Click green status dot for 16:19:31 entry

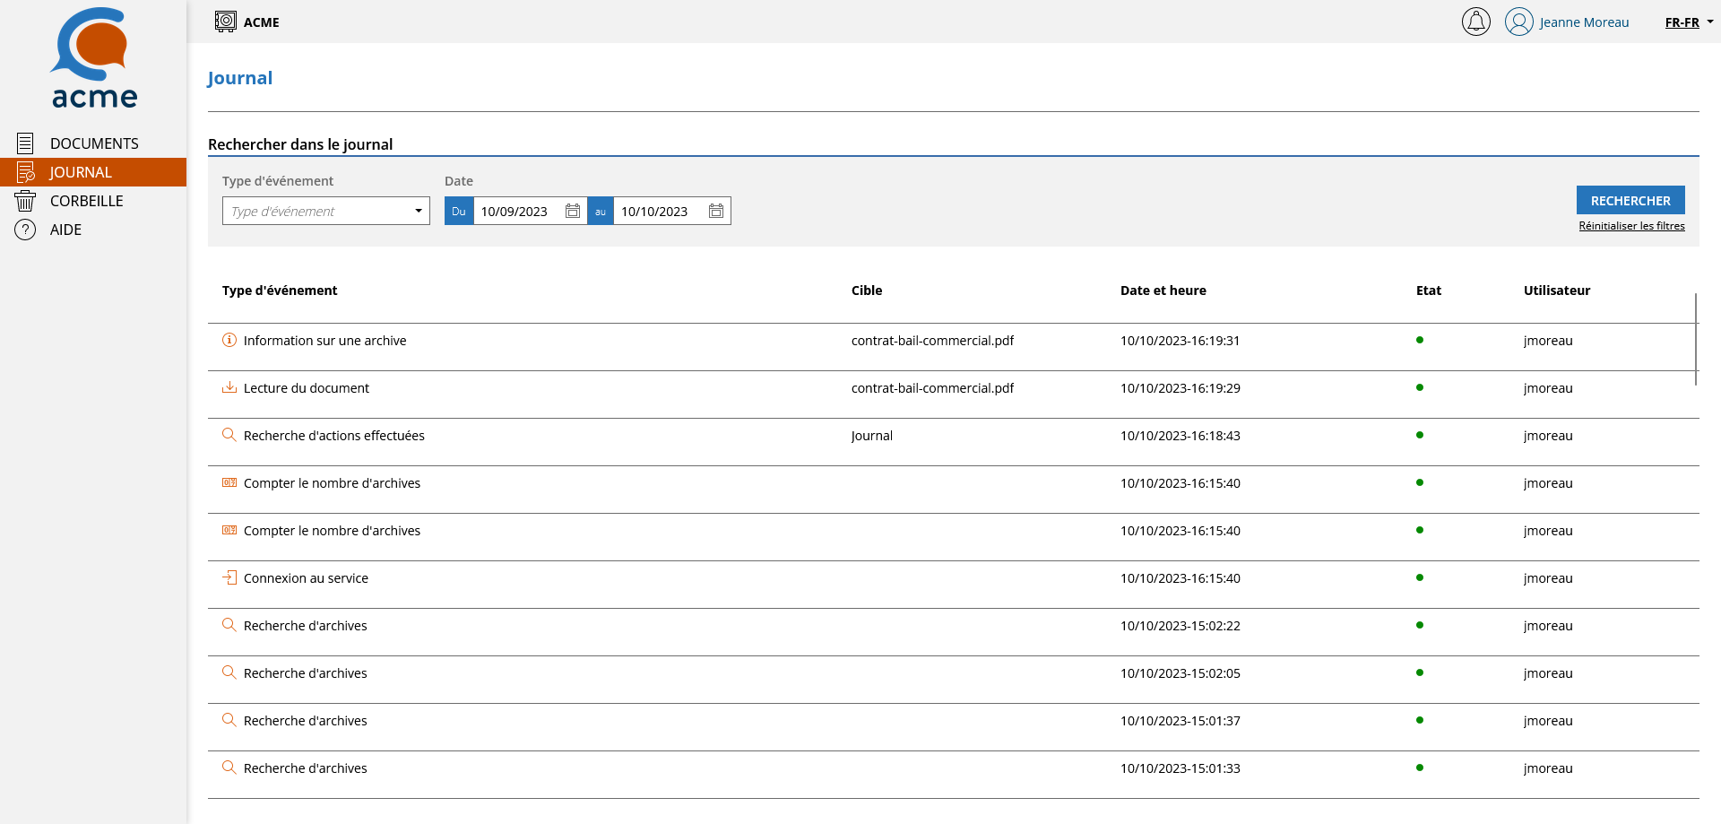(x=1420, y=340)
